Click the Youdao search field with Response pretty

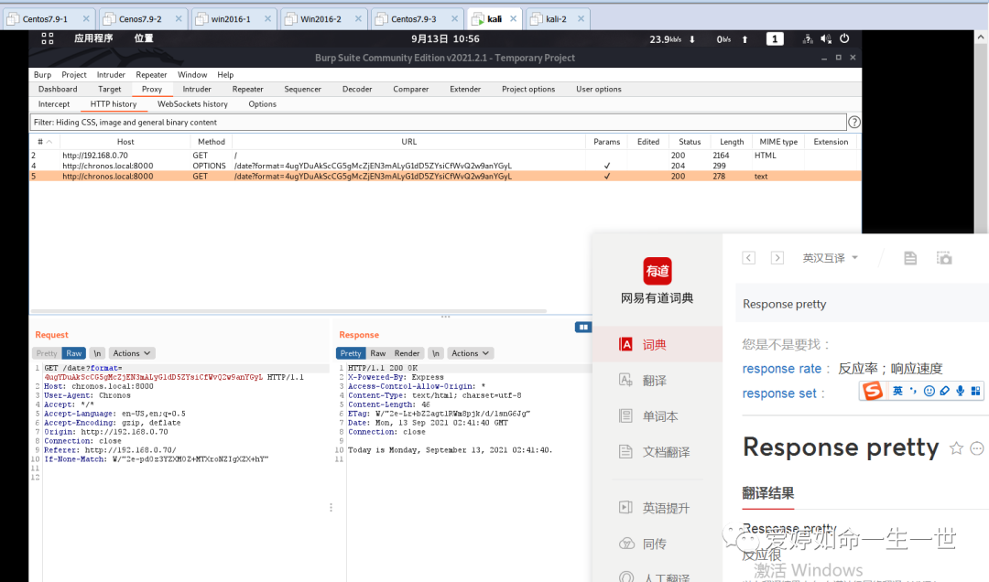coord(863,304)
